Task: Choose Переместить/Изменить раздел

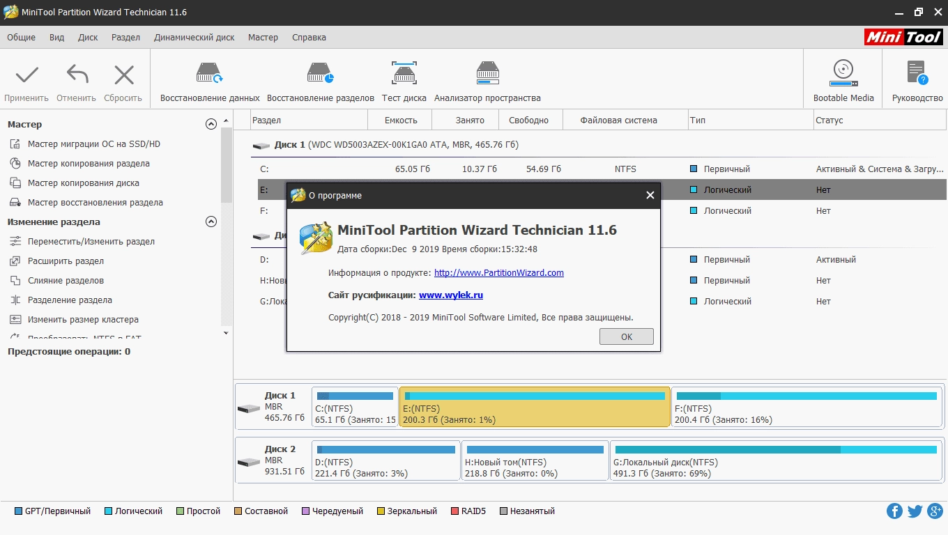Action: coord(91,241)
